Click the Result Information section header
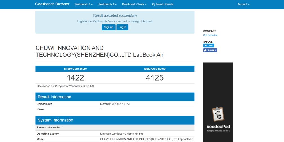 [115, 97]
